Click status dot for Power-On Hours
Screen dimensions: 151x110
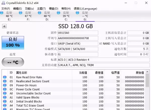coord(5,85)
